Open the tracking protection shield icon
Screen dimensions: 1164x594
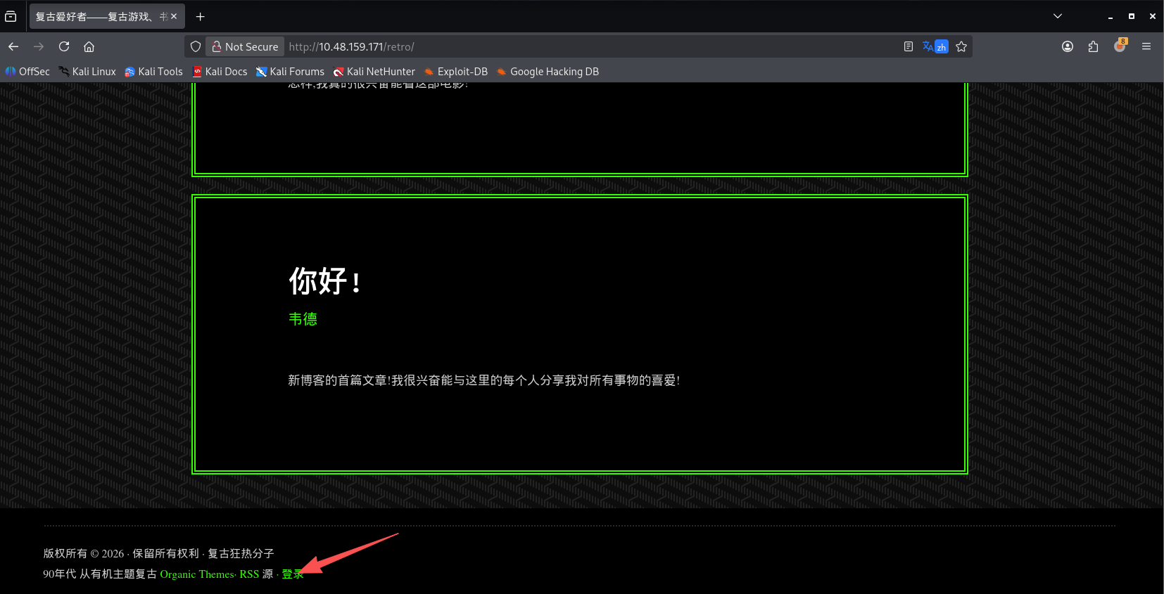tap(196, 46)
